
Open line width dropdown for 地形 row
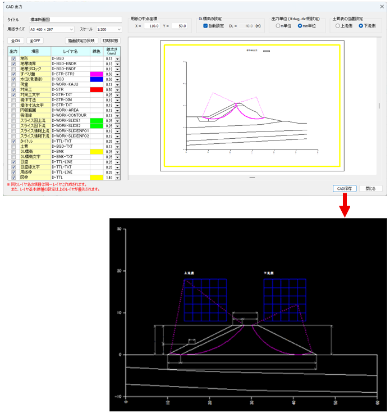pyautogui.click(x=117, y=59)
